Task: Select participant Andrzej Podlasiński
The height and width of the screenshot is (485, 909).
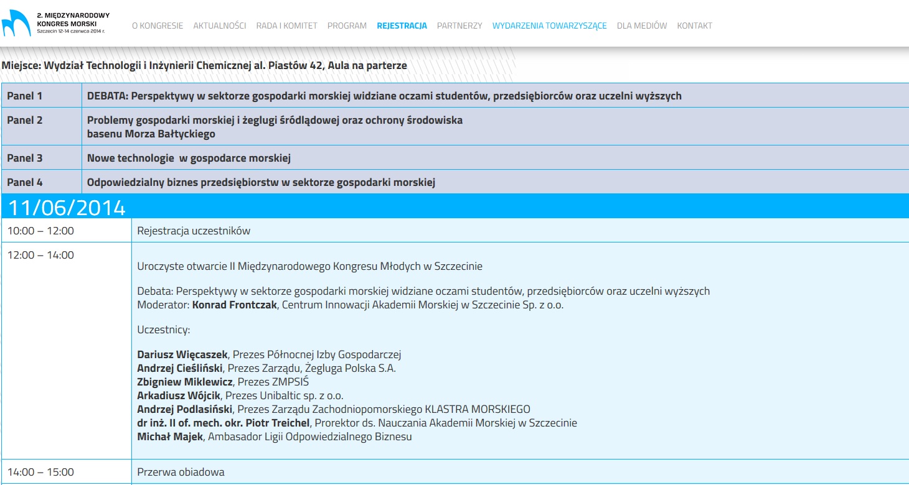Action: click(x=185, y=409)
